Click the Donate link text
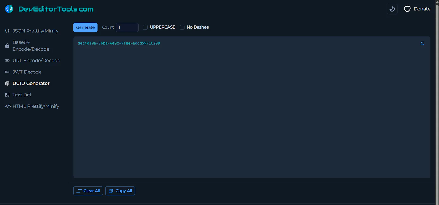The width and height of the screenshot is (439, 205). point(422,9)
